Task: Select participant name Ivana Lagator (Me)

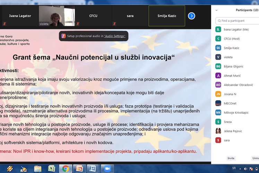Action: point(236,30)
